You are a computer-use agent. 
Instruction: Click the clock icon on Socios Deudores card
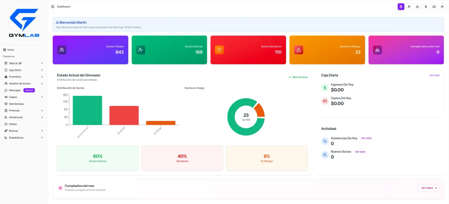click(219, 50)
